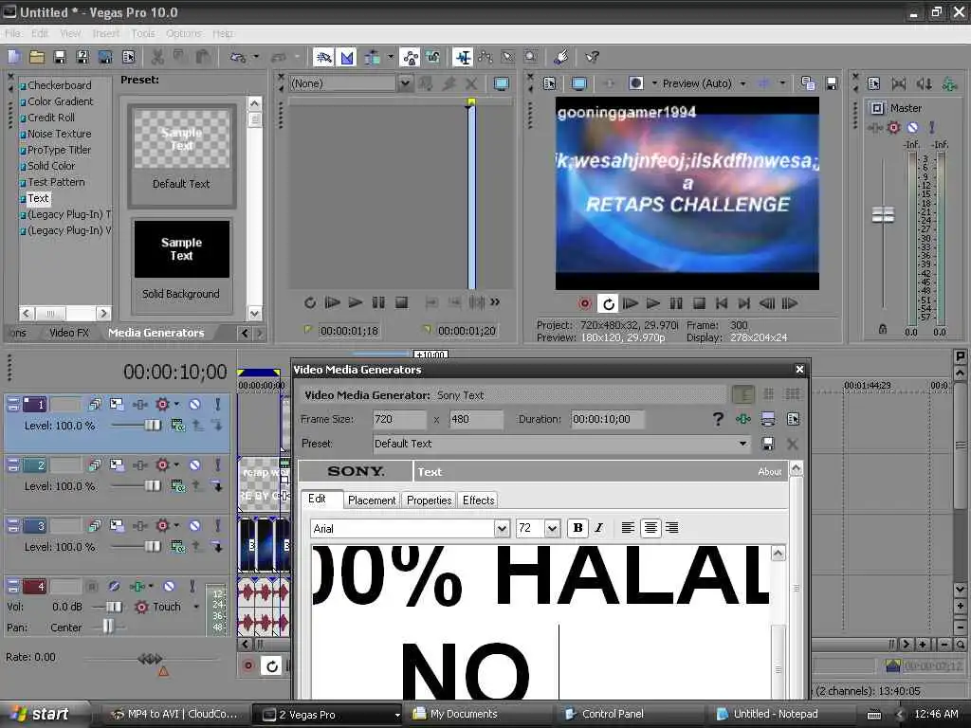Switch to the Effects tab
Screen dimensions: 971x728
coord(479,500)
